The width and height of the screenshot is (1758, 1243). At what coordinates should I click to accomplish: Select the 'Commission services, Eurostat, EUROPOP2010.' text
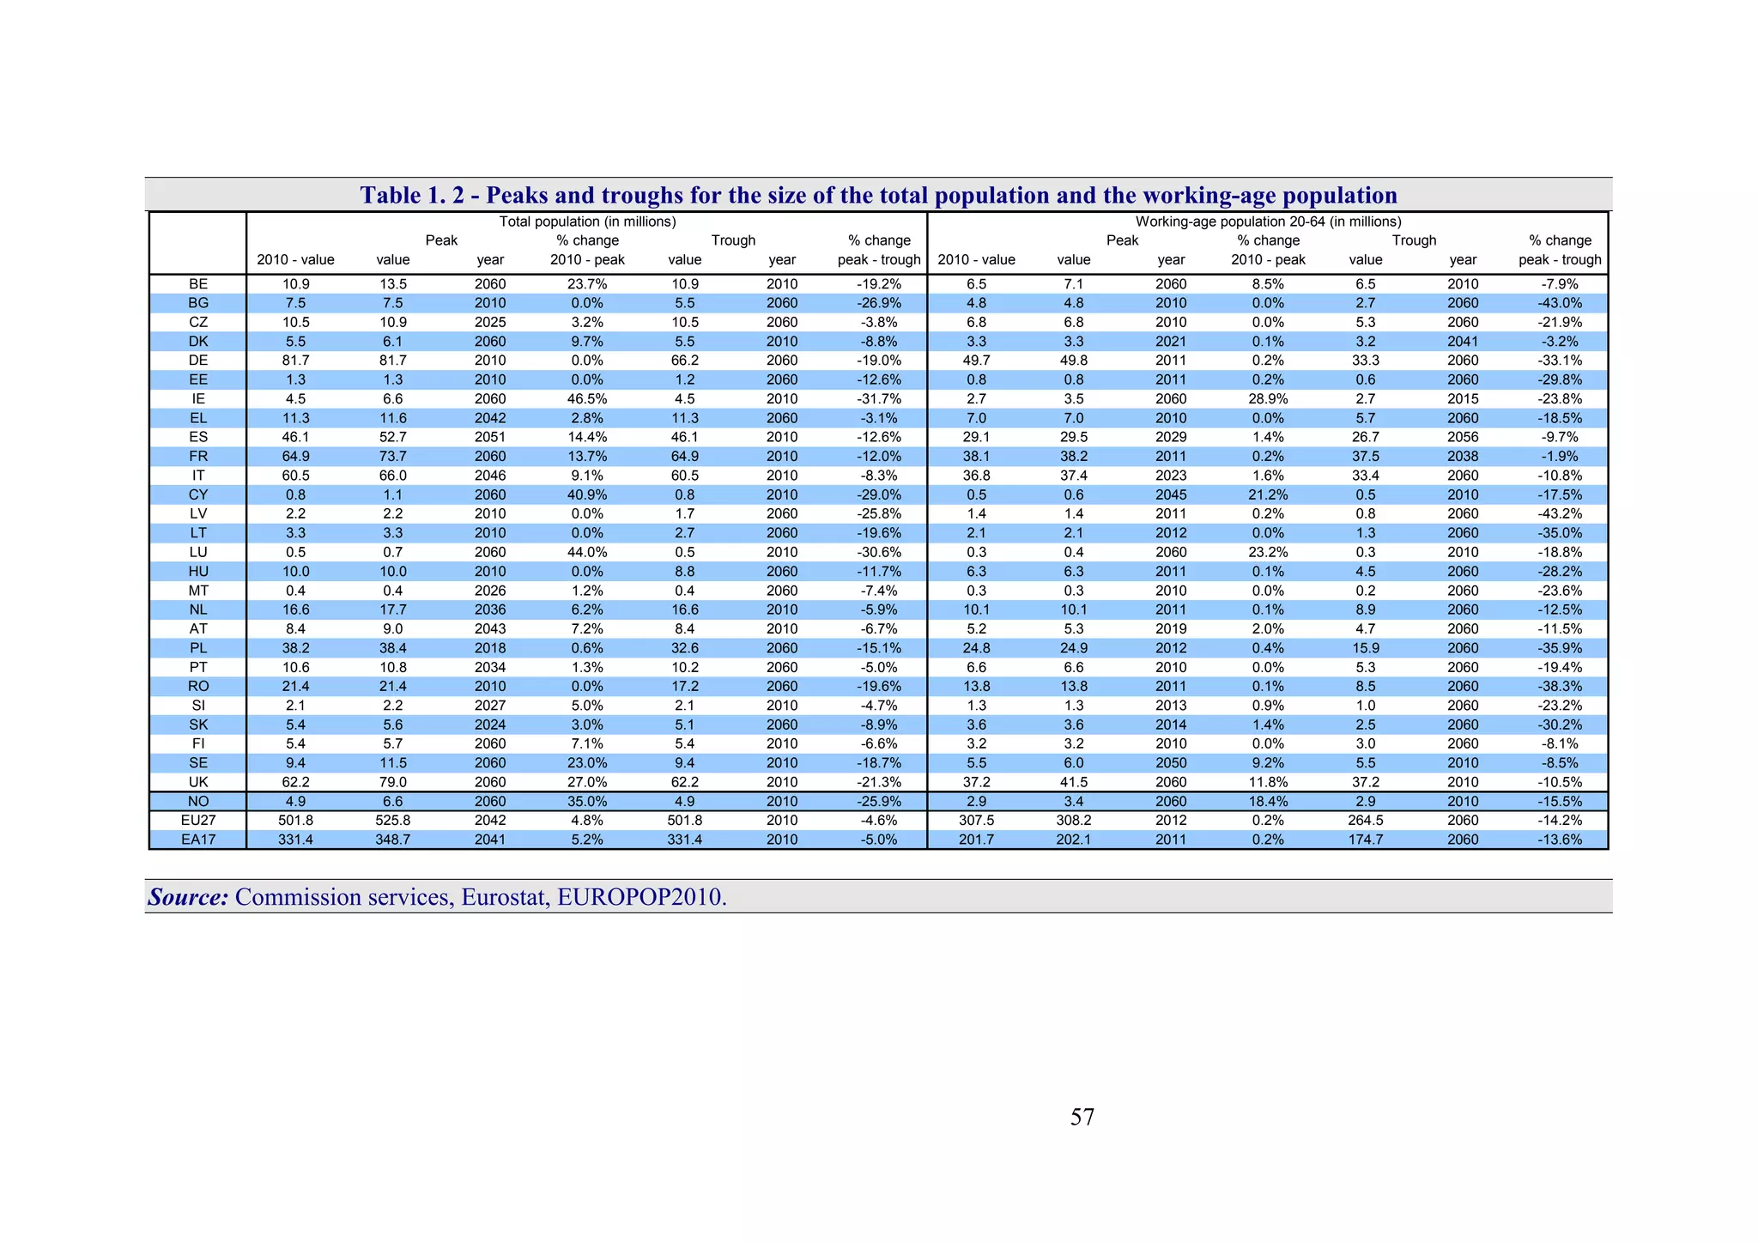pyautogui.click(x=481, y=897)
